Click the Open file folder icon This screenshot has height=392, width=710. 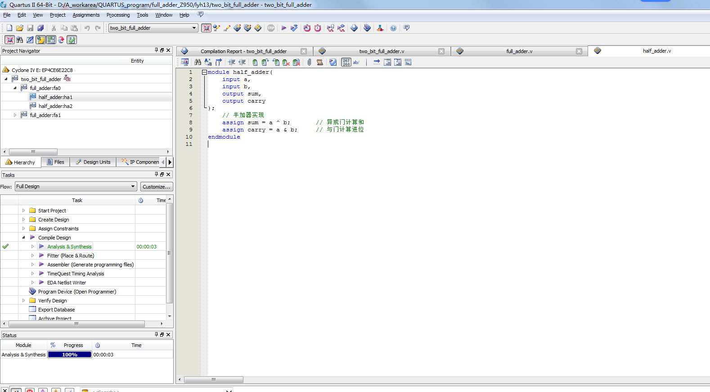click(20, 28)
